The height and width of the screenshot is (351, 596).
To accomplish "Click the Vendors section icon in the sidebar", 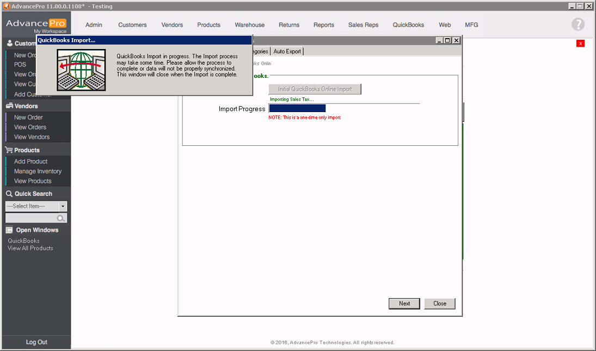I will [9, 106].
